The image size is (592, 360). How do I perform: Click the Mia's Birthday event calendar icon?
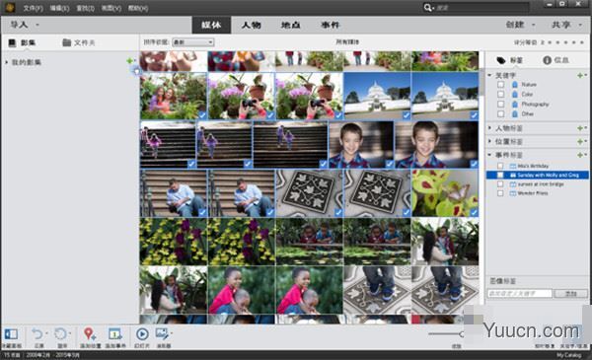point(513,166)
